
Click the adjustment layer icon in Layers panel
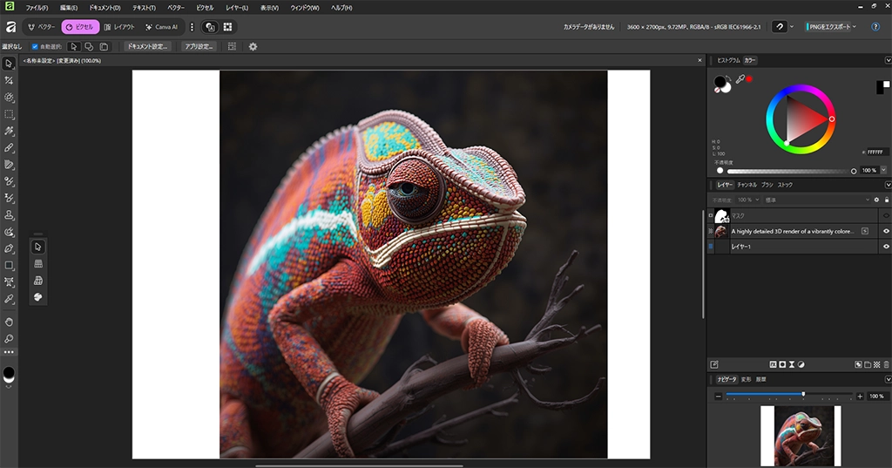pyautogui.click(x=801, y=364)
